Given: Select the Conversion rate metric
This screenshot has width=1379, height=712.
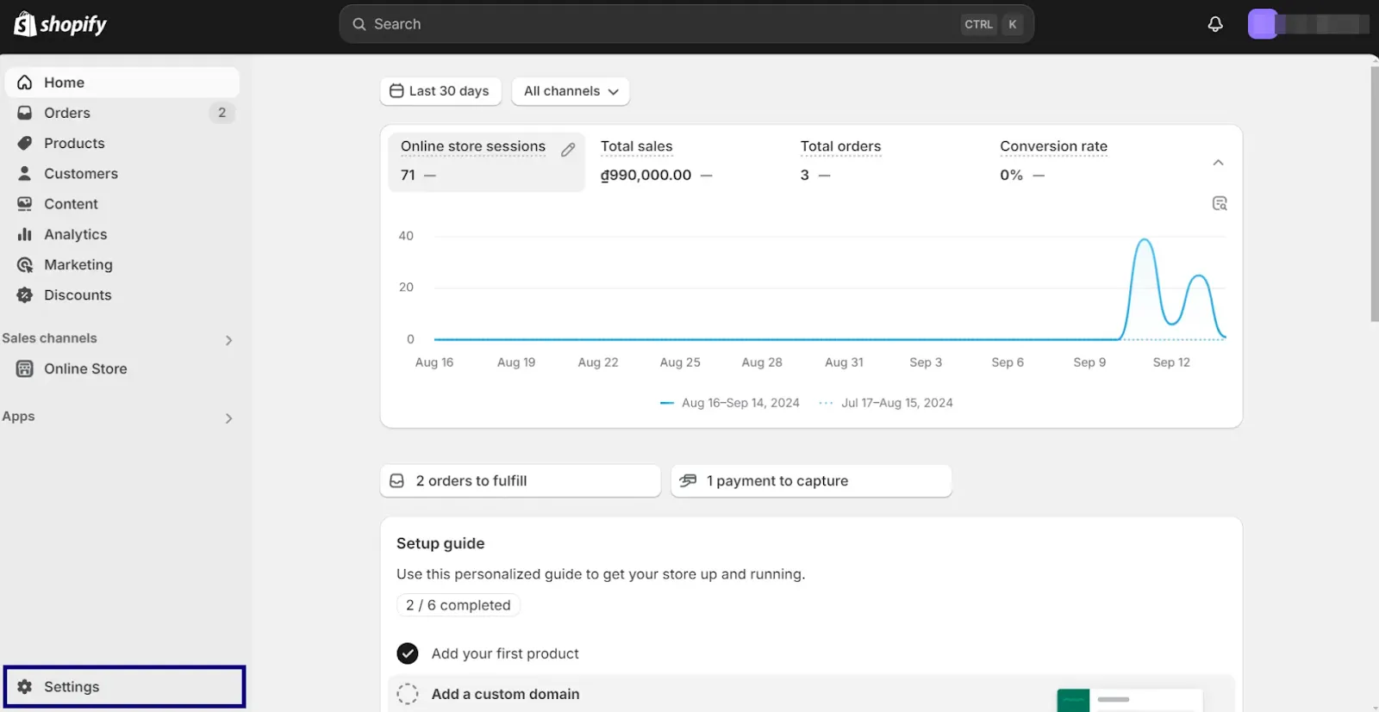Looking at the screenshot, I should pos(1086,161).
